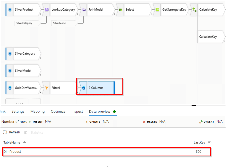Select the lower CalculateKey branch node
The image size is (226, 167).
(x=211, y=37)
